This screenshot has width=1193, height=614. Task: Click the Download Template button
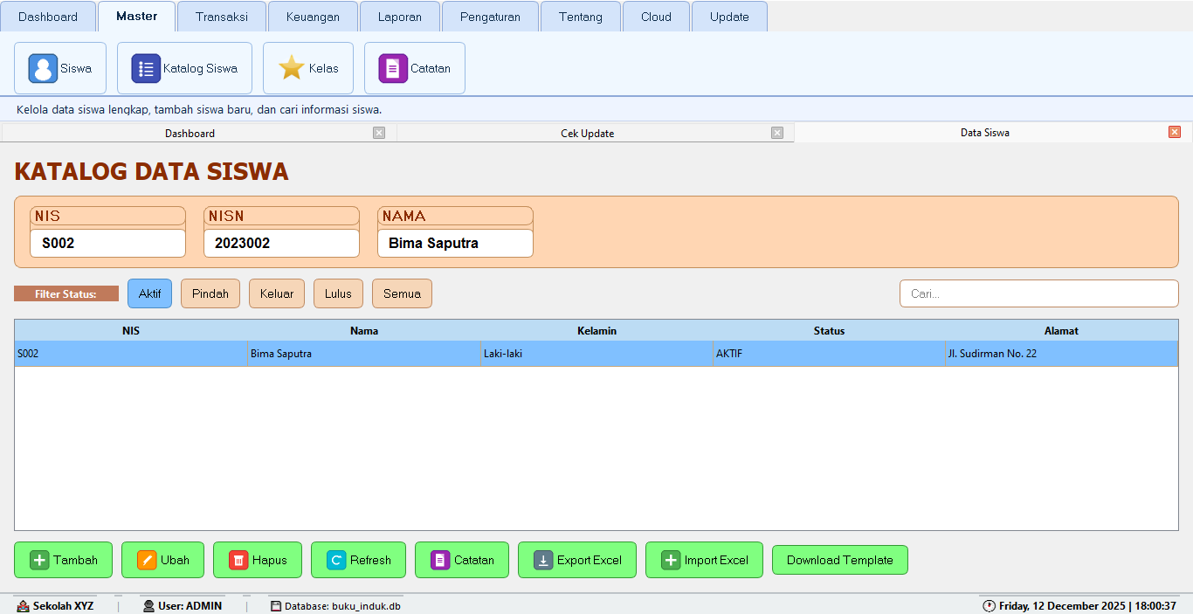[x=839, y=560]
